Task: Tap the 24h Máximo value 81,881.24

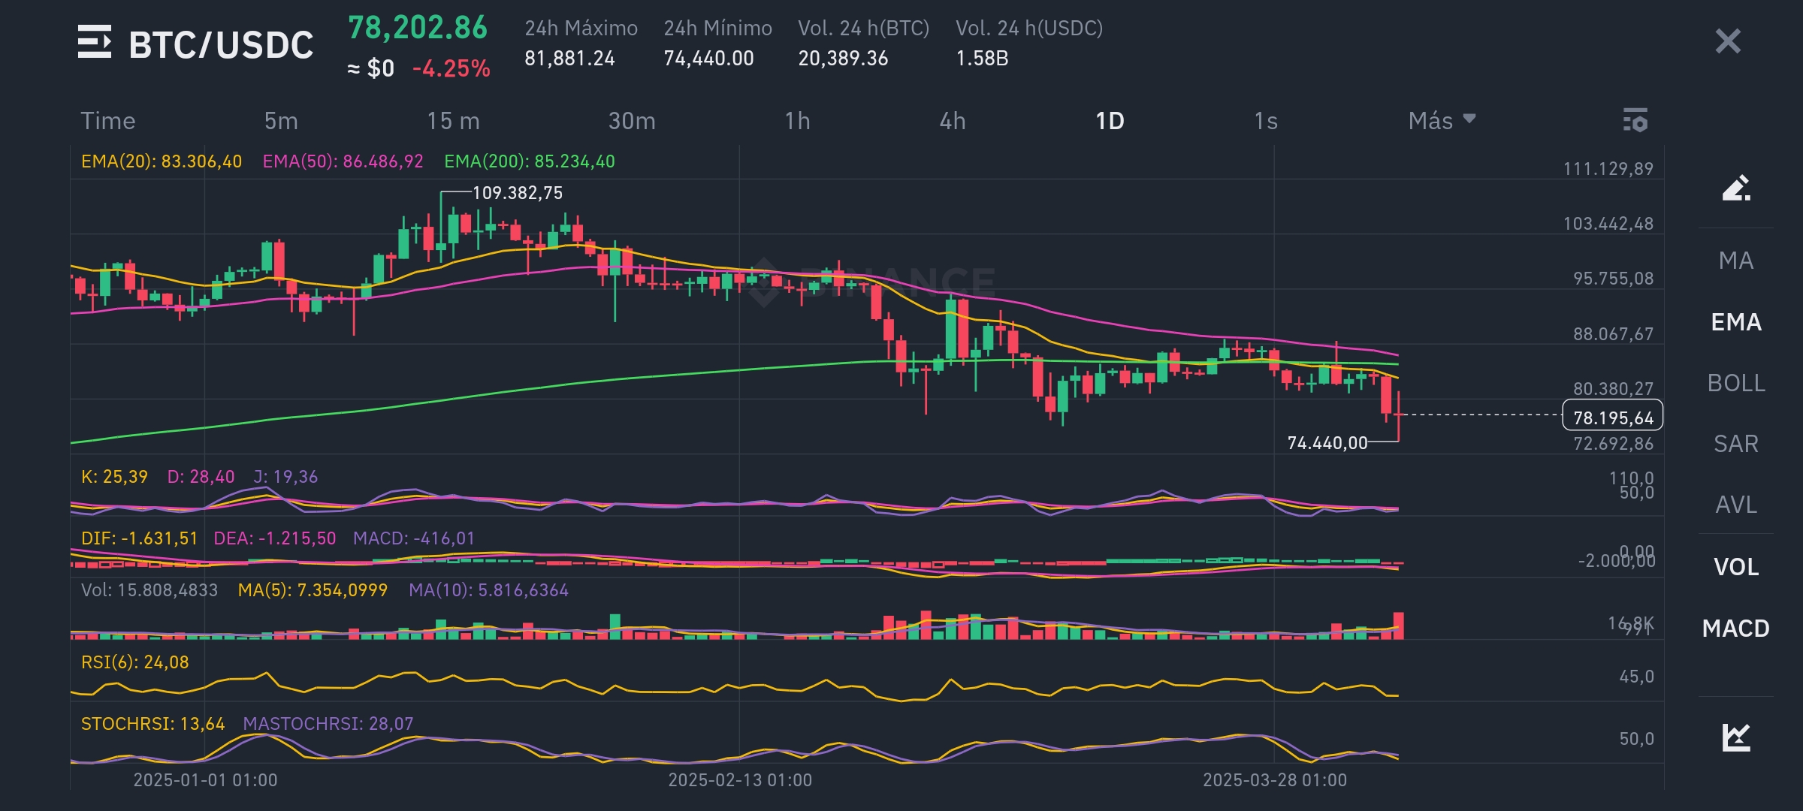Action: tap(569, 59)
